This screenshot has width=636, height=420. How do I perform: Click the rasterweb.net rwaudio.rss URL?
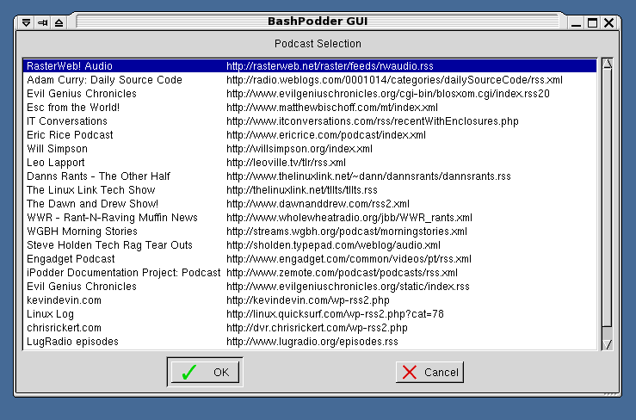(330, 65)
